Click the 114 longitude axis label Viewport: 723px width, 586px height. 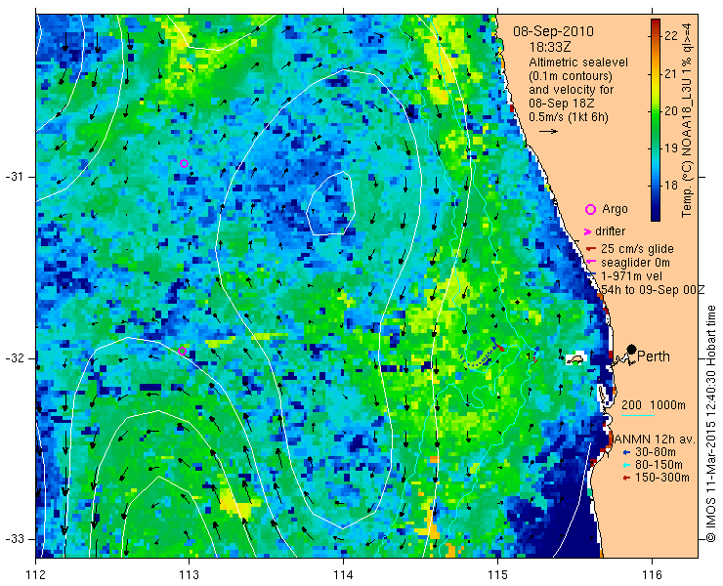pyautogui.click(x=343, y=575)
